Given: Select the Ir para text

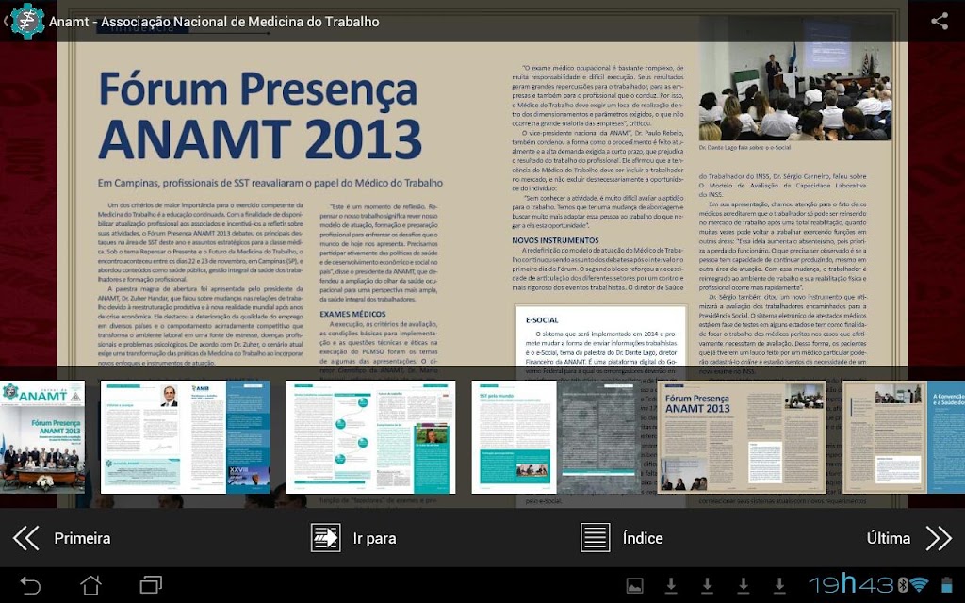Looking at the screenshot, I should (x=374, y=538).
